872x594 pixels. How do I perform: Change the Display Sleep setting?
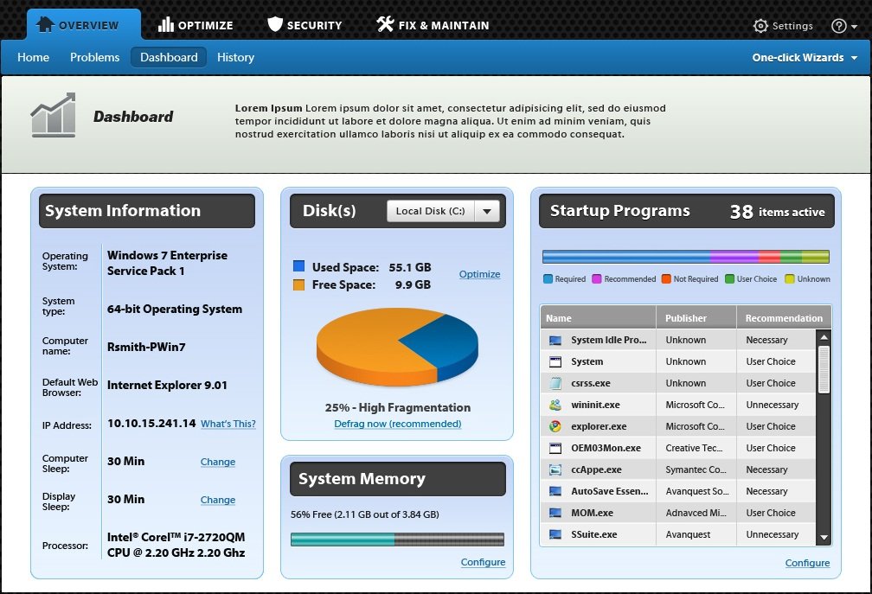(x=217, y=500)
